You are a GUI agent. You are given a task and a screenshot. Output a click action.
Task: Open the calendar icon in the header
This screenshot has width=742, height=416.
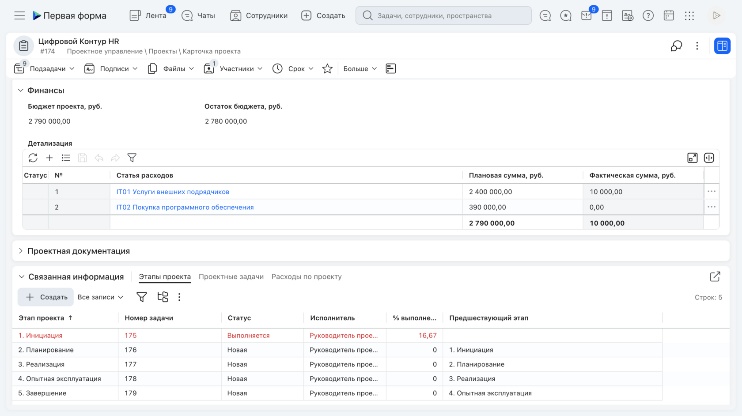(668, 15)
